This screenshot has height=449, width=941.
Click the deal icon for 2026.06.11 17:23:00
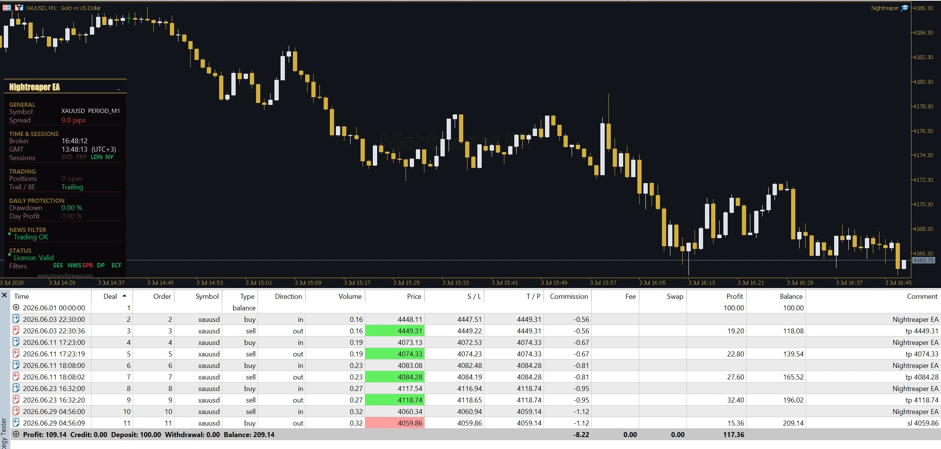coord(16,342)
